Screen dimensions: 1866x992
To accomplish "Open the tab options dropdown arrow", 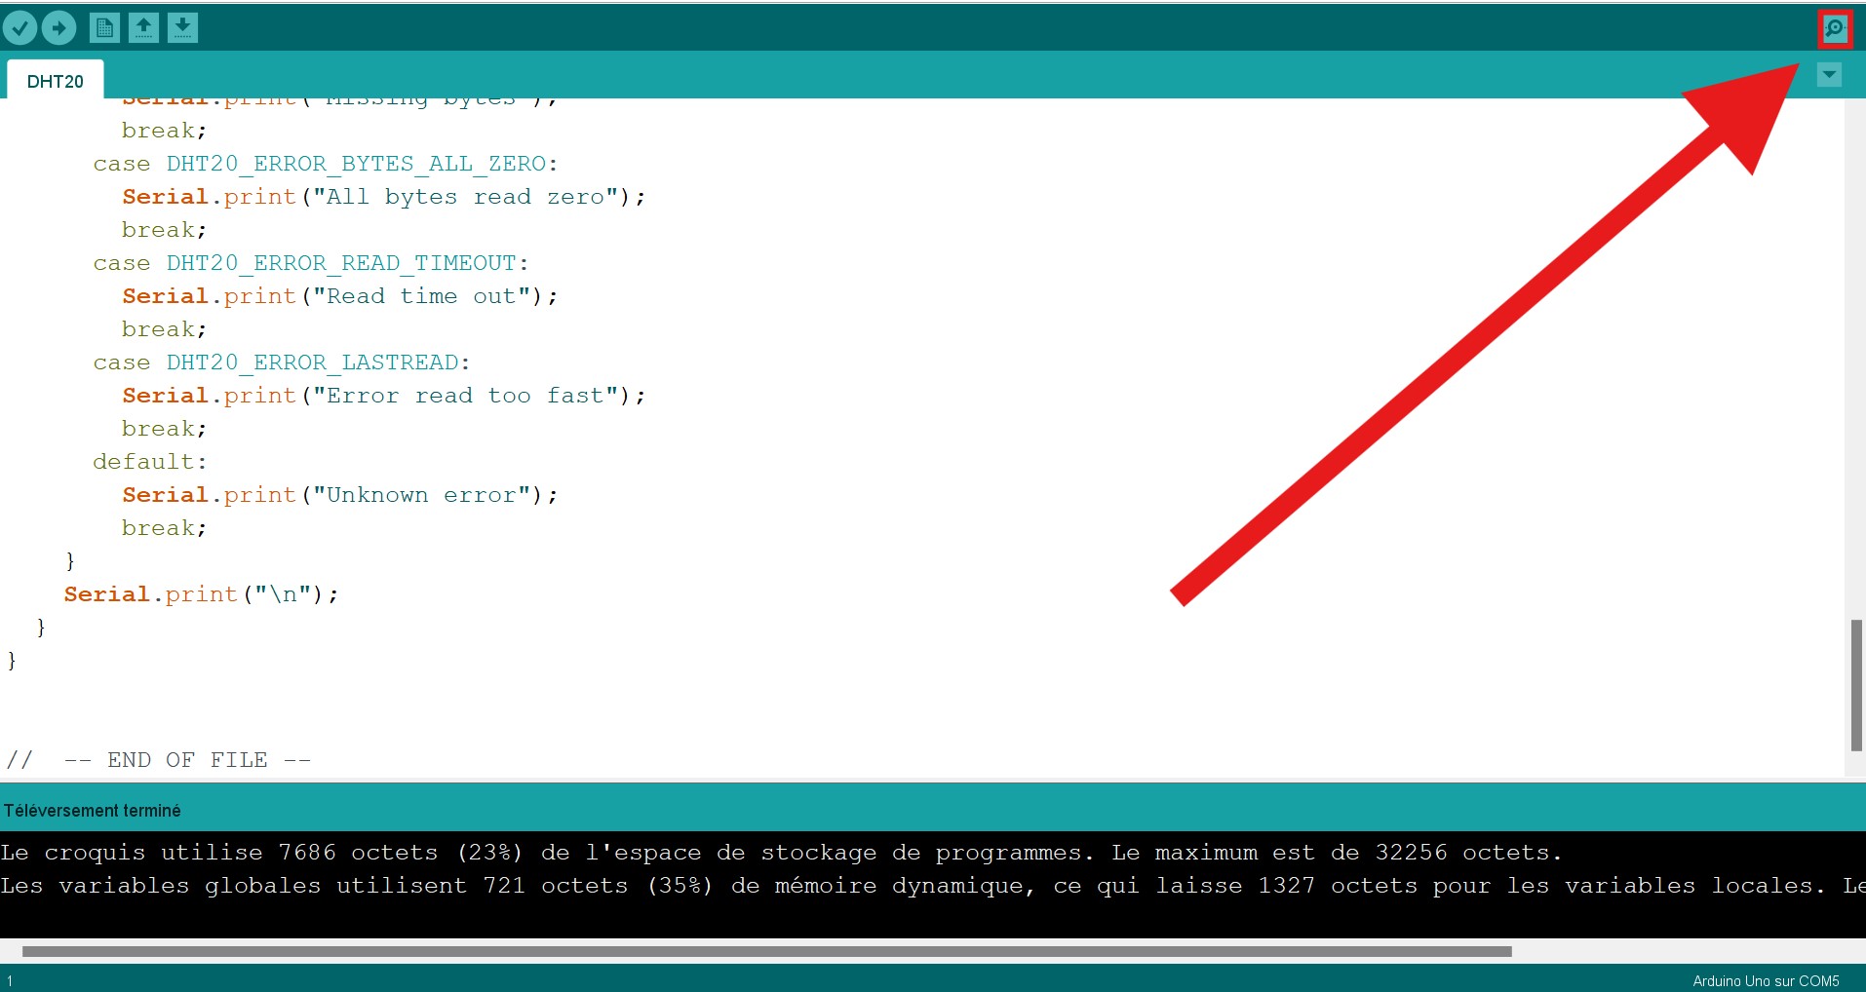I will coord(1829,74).
